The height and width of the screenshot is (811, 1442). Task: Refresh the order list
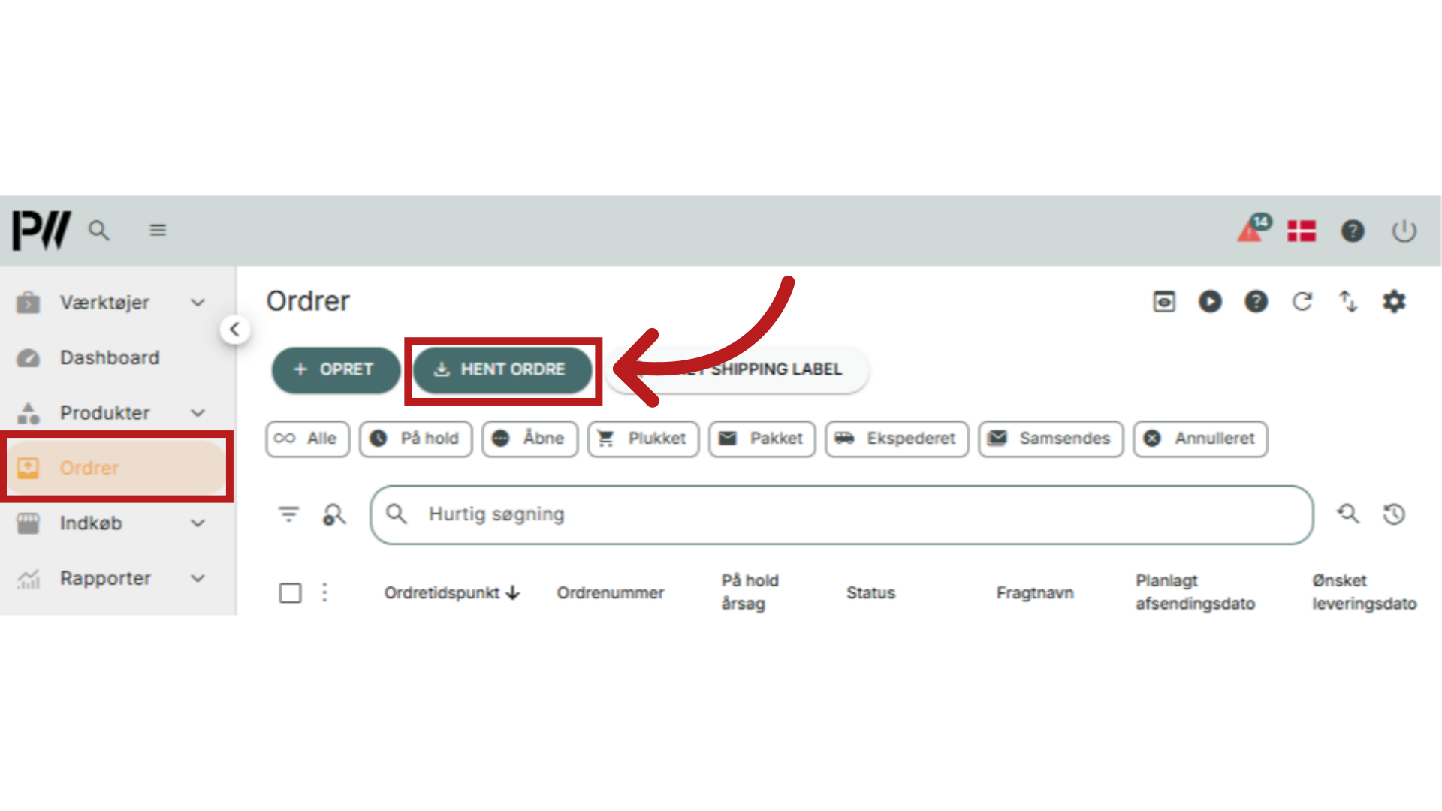(1302, 302)
